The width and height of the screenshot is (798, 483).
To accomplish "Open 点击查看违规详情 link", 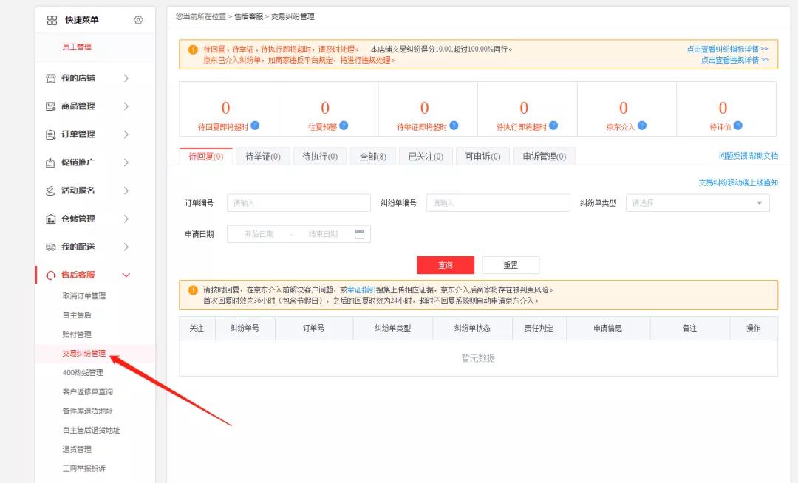I will pos(734,60).
